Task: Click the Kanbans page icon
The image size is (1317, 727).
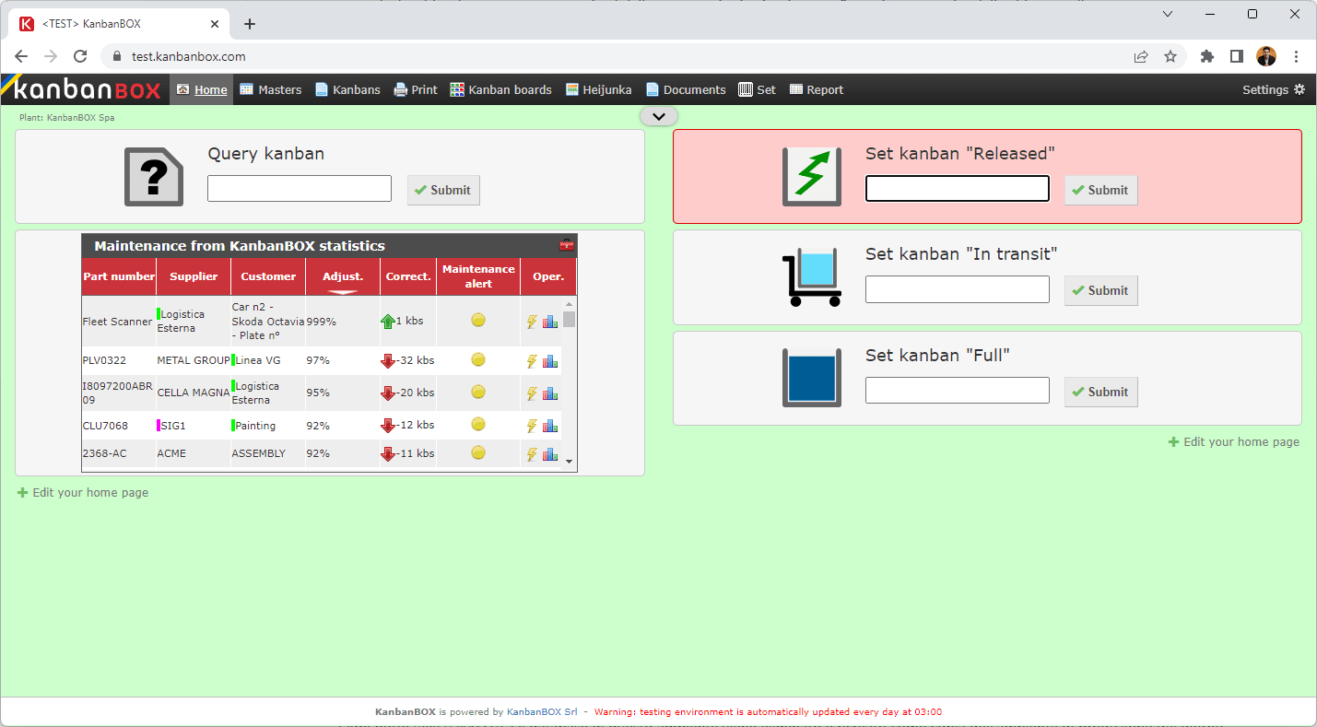Action: (323, 89)
